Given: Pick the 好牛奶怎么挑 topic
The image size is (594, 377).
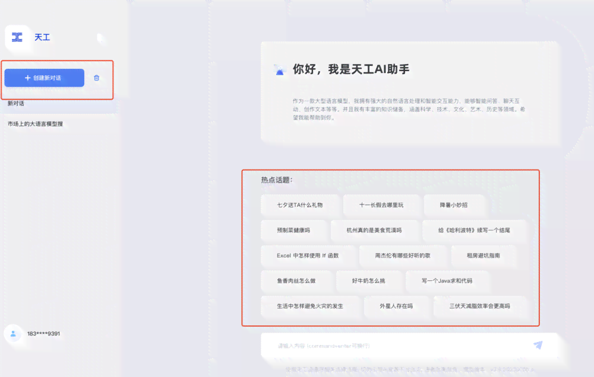Looking at the screenshot, I should 369,281.
